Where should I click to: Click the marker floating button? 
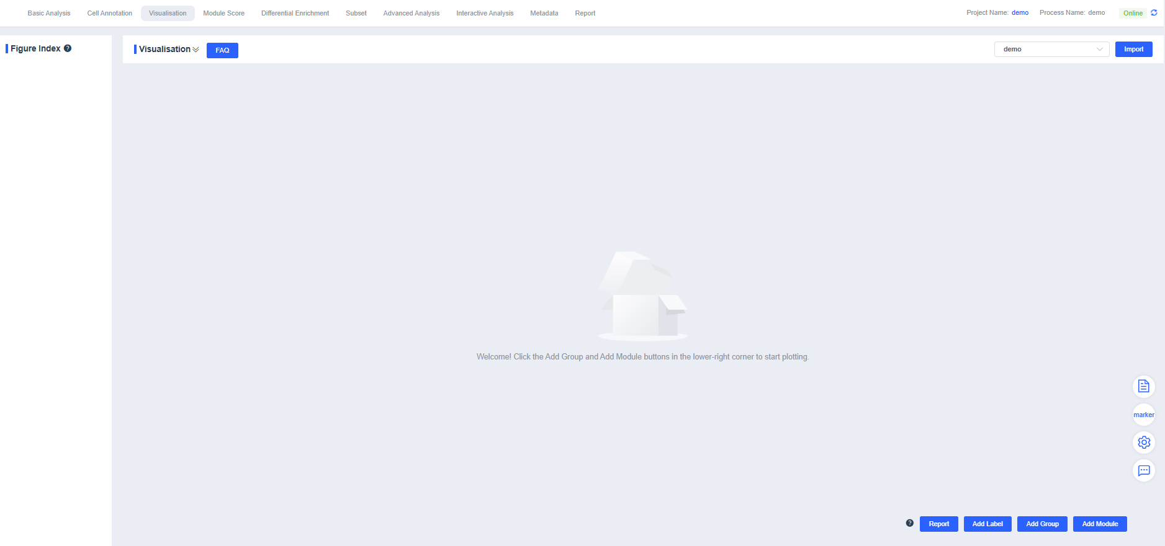tap(1143, 415)
